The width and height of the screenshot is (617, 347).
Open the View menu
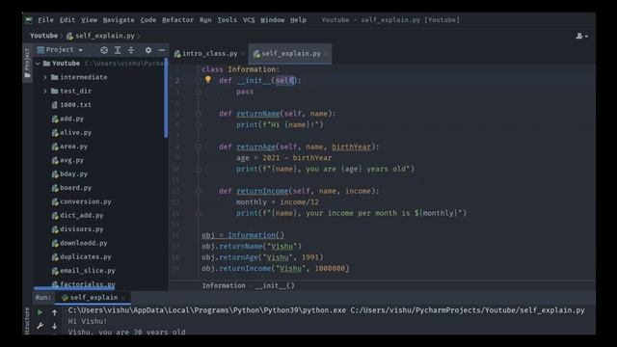tap(90, 19)
